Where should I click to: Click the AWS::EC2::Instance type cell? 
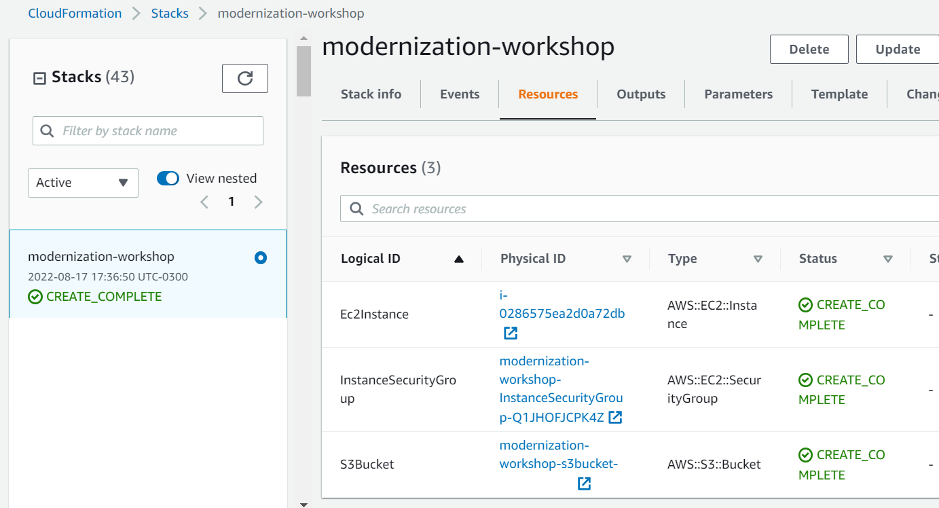coord(712,314)
